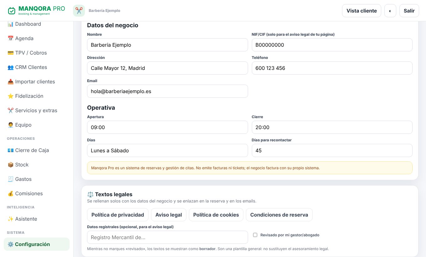Image resolution: width=426 pixels, height=257 pixels.
Task: Click the Operativa section heading
Action: [x=101, y=108]
